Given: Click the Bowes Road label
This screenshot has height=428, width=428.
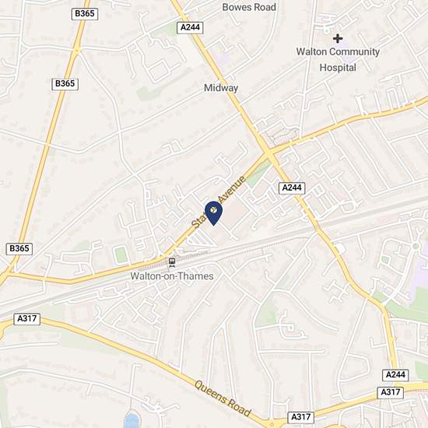Looking at the screenshot, I should (249, 7).
